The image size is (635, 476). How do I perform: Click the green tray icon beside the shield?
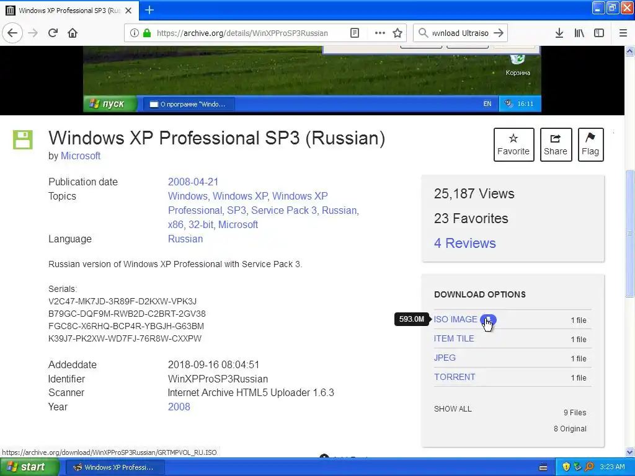(578, 467)
